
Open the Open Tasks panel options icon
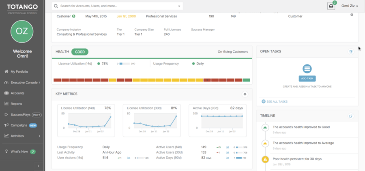pos(351,52)
